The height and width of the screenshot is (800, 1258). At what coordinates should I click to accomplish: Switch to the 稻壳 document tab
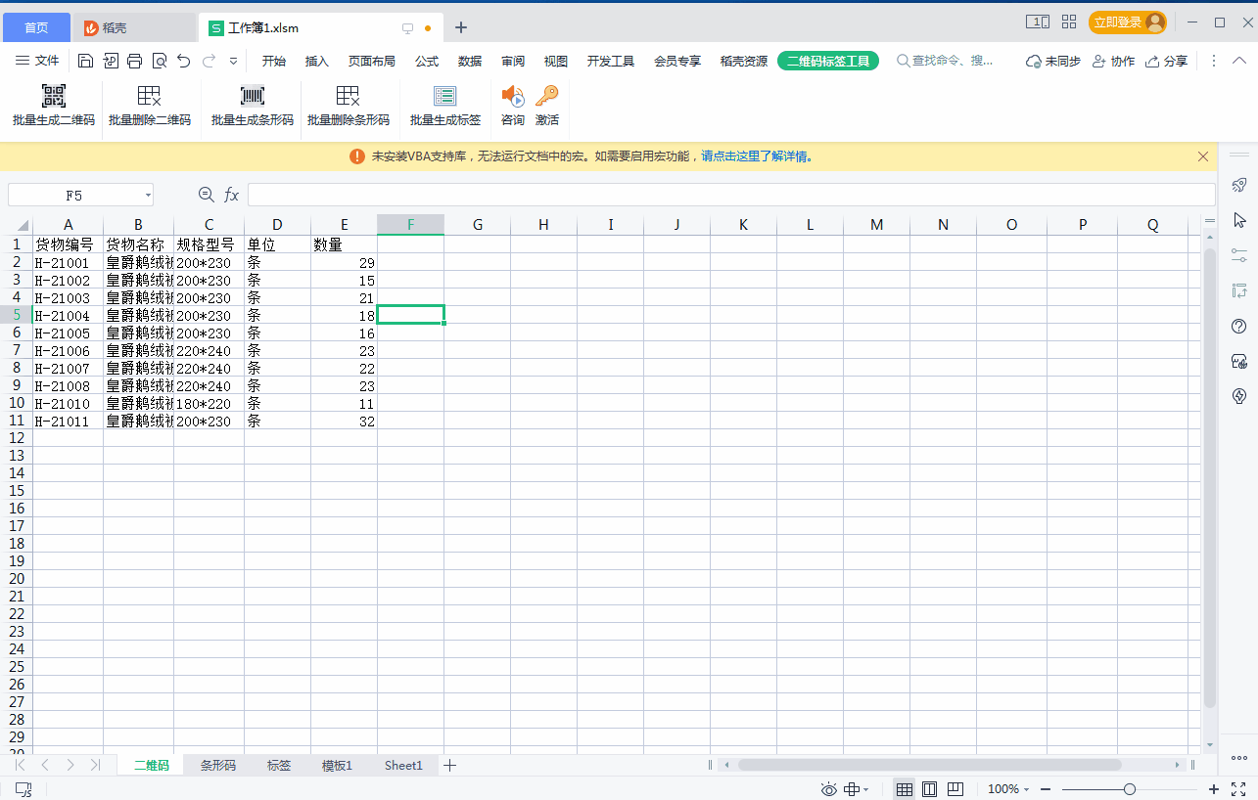pyautogui.click(x=135, y=27)
